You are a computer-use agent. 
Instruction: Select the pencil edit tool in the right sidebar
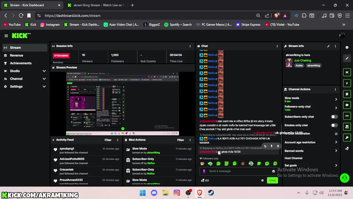point(347,58)
